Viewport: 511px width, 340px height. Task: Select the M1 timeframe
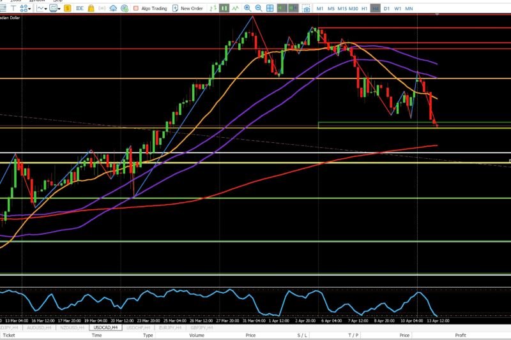[x=320, y=9]
